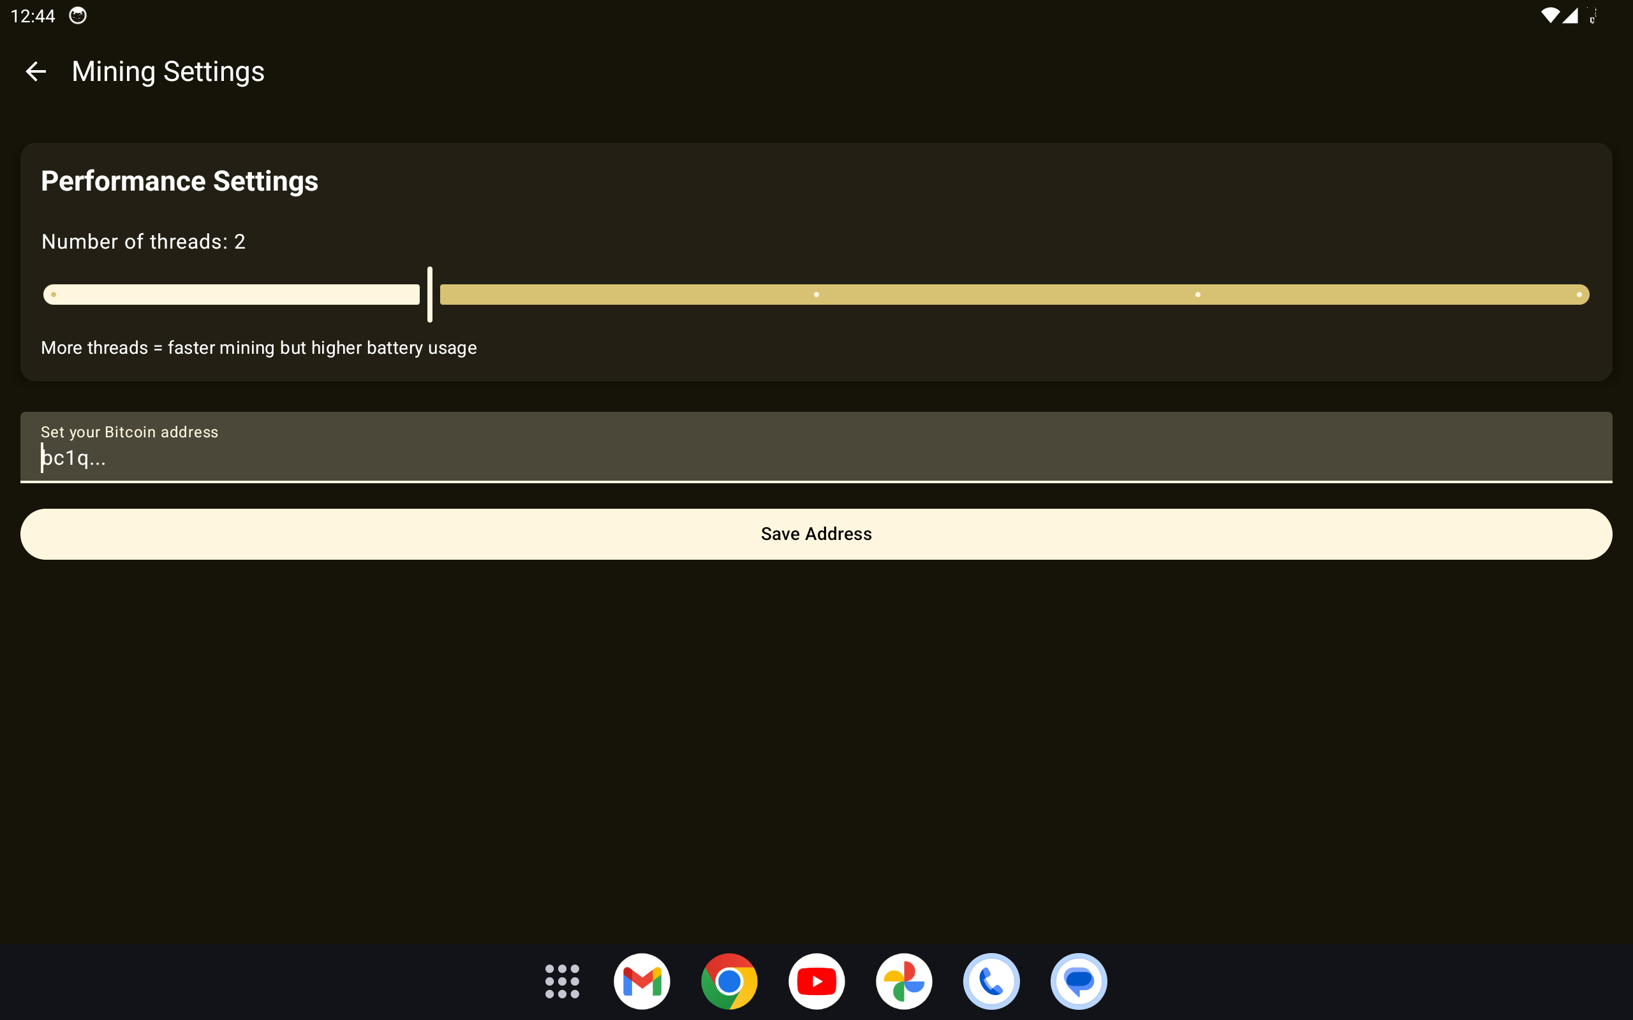Click the Save Address button
The width and height of the screenshot is (1633, 1020).
(816, 534)
